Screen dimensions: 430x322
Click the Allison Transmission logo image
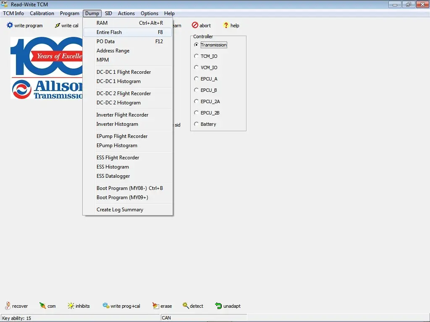pos(46,68)
